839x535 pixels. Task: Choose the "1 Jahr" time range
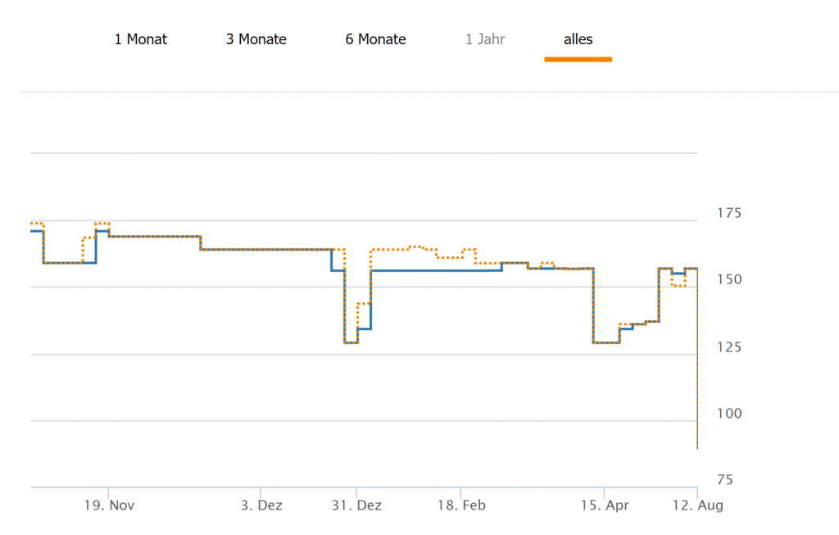click(485, 39)
